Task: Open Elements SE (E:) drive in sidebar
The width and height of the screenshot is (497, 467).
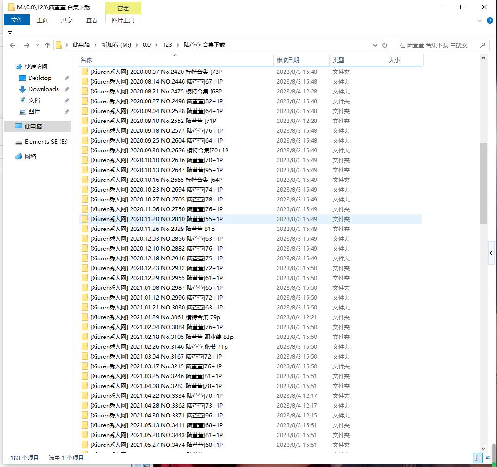Action: click(46, 142)
